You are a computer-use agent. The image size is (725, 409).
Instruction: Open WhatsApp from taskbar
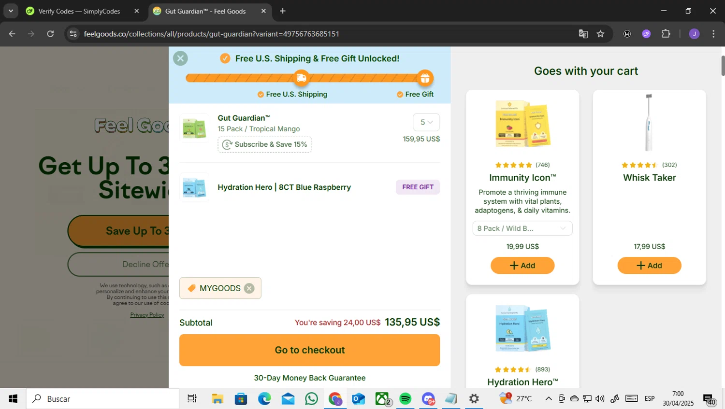[312, 399]
